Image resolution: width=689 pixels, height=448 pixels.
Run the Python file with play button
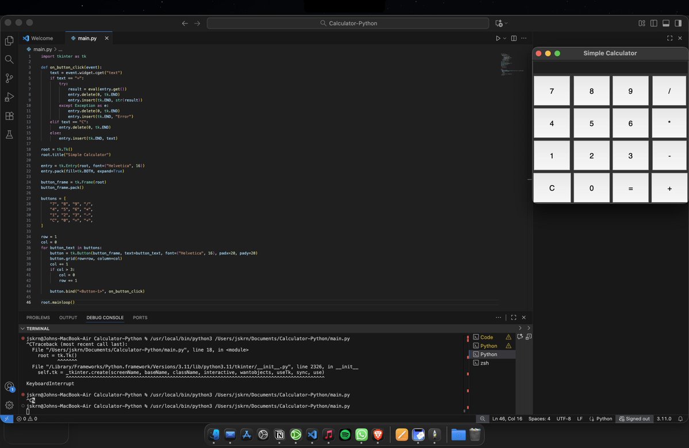click(x=498, y=38)
